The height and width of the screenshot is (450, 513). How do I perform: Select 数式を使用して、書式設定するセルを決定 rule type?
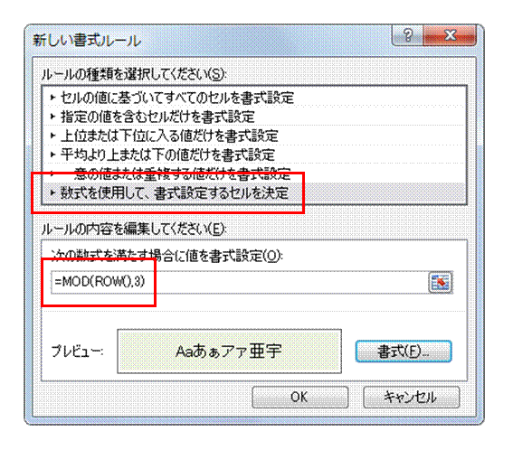click(254, 193)
